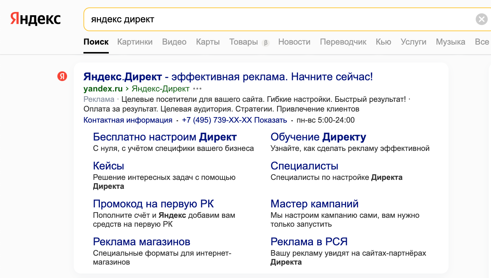This screenshot has height=278, width=491.
Task: Open the 'Яндекс.Директ - эффективная реклама' title link
Action: tap(228, 77)
